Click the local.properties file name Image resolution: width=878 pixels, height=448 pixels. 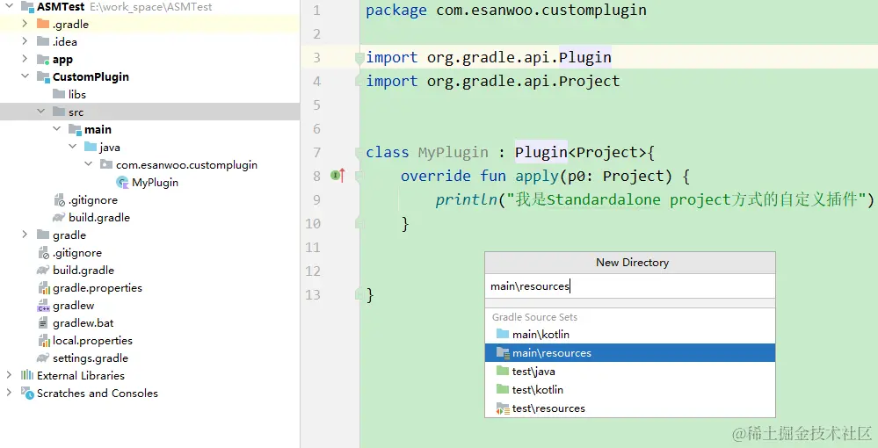(x=92, y=341)
